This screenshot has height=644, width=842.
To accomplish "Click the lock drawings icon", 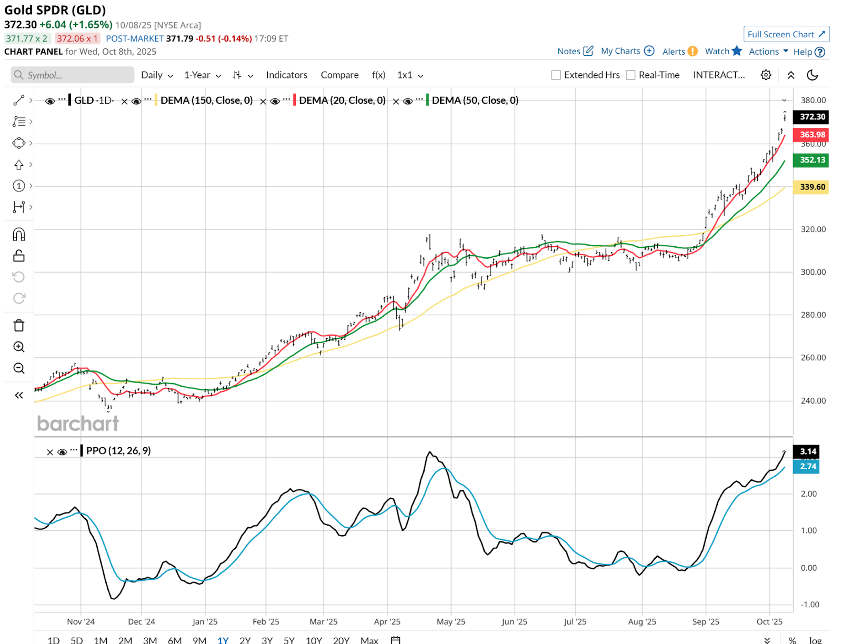I will [x=19, y=256].
